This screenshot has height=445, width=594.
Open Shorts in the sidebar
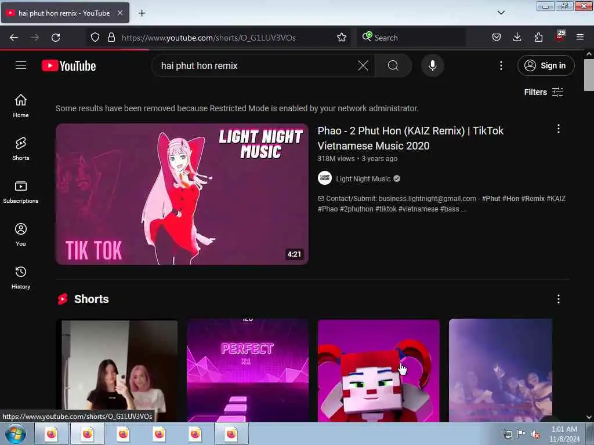[21, 149]
